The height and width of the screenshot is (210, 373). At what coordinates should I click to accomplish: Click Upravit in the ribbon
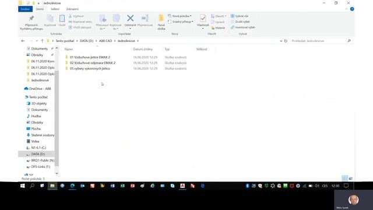217,22
